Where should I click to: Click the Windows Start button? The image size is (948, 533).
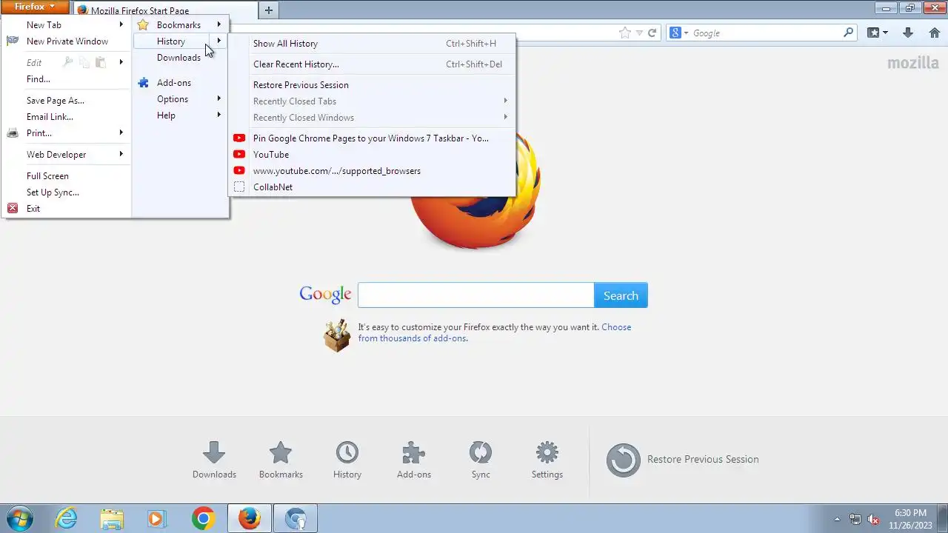coord(19,518)
